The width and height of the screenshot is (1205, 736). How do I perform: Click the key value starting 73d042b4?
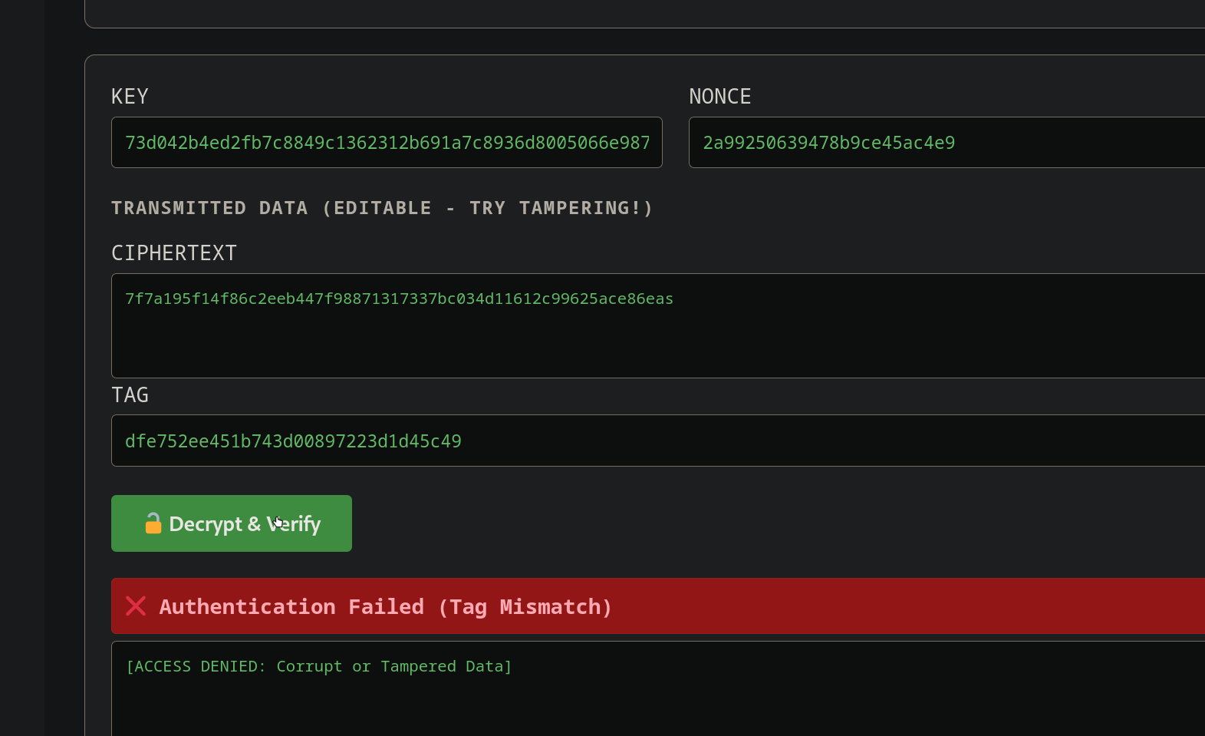[x=387, y=143]
